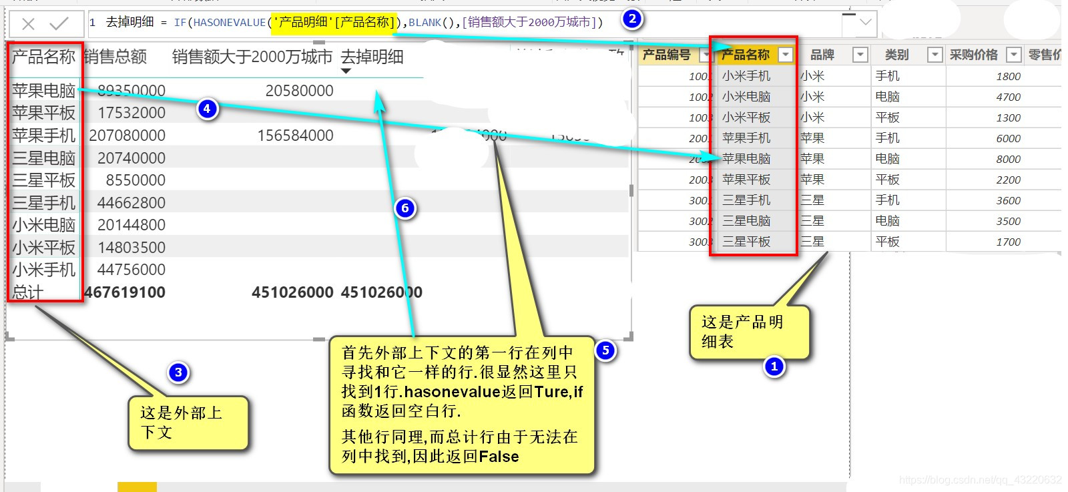Viewport: 1068px width, 492px height.
Task: Click the total value 467619100
Action: tap(125, 292)
